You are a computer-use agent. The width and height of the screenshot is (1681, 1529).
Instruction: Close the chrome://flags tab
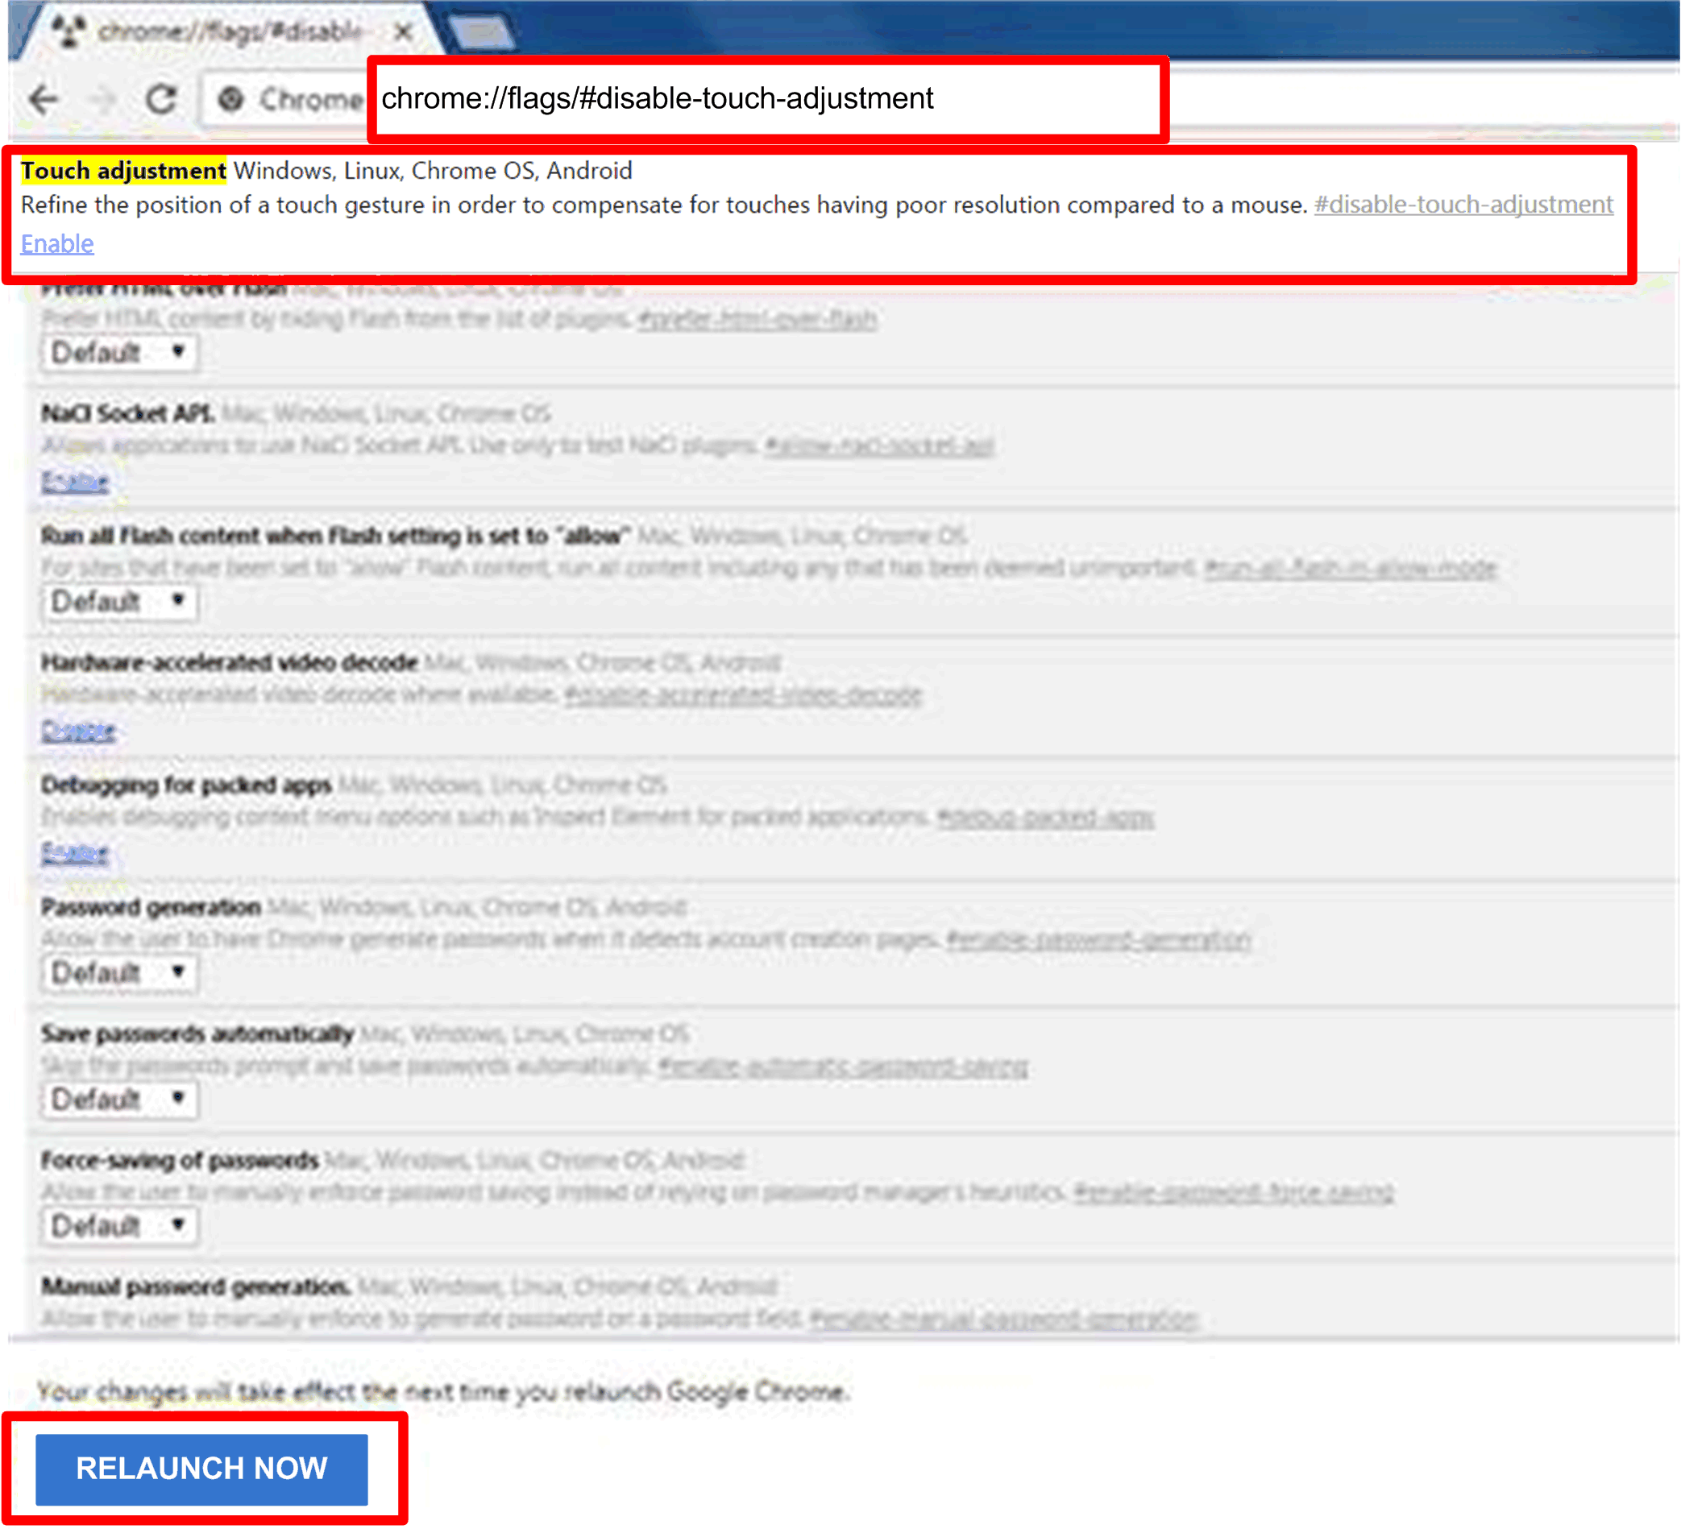404,31
